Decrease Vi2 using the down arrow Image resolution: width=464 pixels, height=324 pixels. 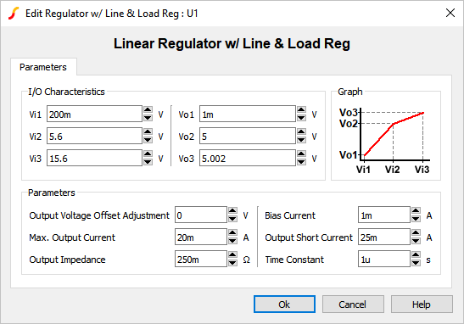tap(148, 140)
